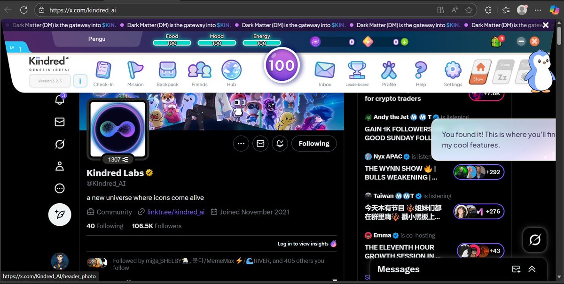
Task: Click the 1307 score badge under avatar
Action: [x=118, y=160]
